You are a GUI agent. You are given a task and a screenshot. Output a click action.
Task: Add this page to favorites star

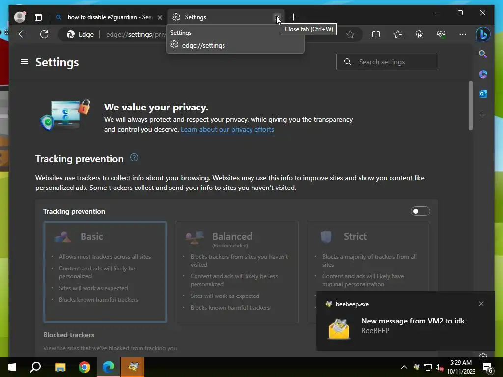pos(350,34)
